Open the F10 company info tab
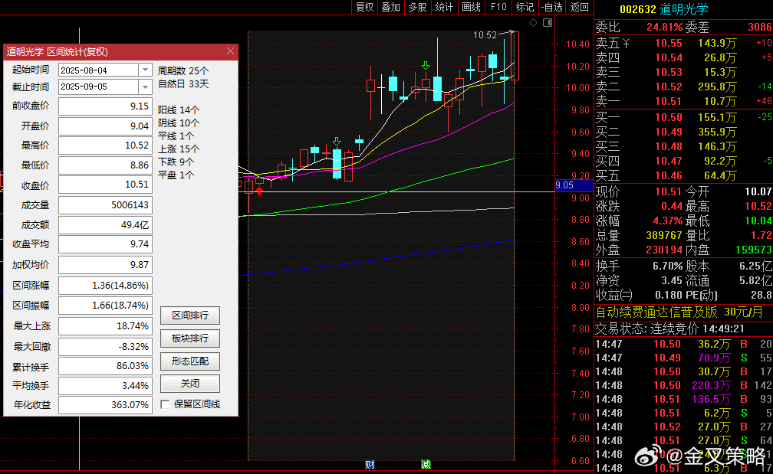Screen dimensions: 773x474 coord(498,7)
